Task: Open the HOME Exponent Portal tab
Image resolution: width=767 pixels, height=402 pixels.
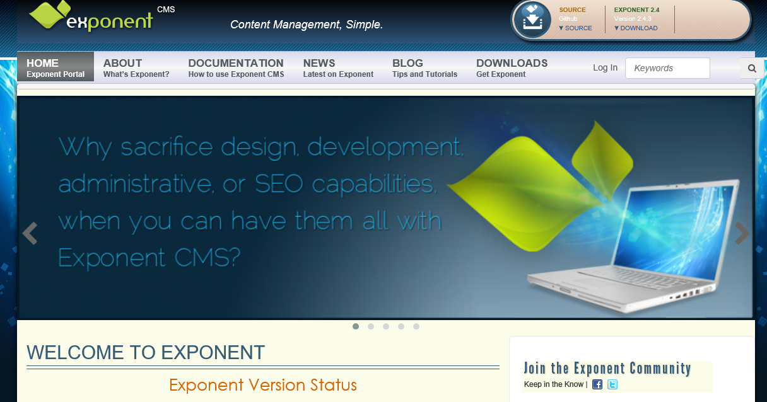Action: pos(56,67)
